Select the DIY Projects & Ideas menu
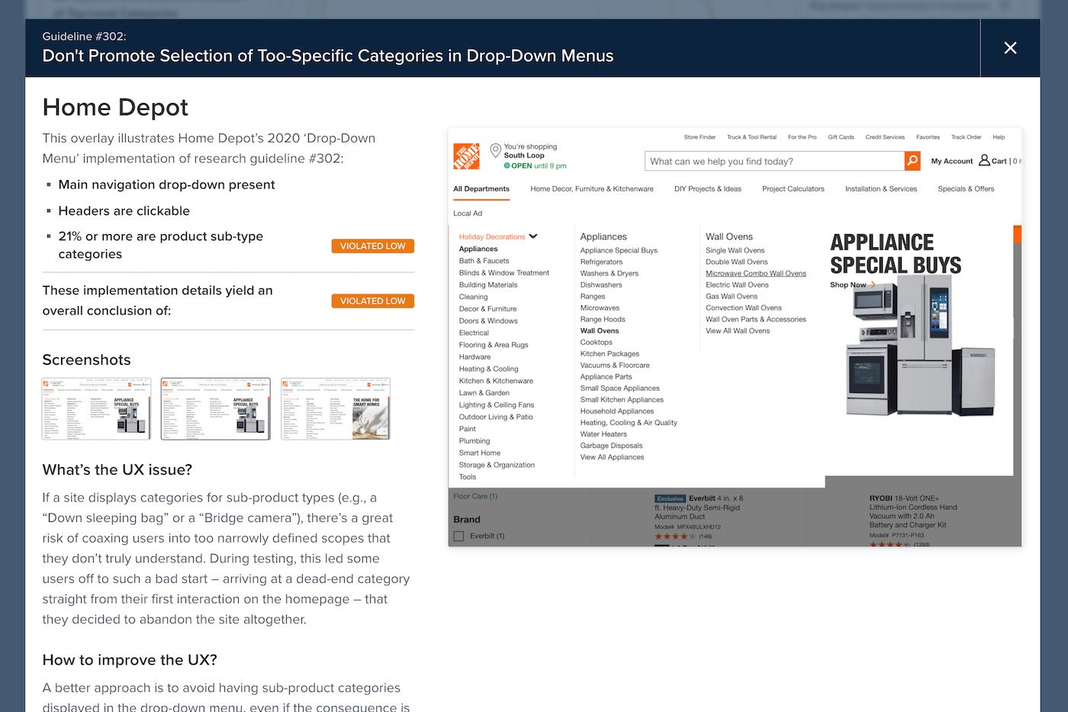The height and width of the screenshot is (712, 1068). tap(707, 189)
